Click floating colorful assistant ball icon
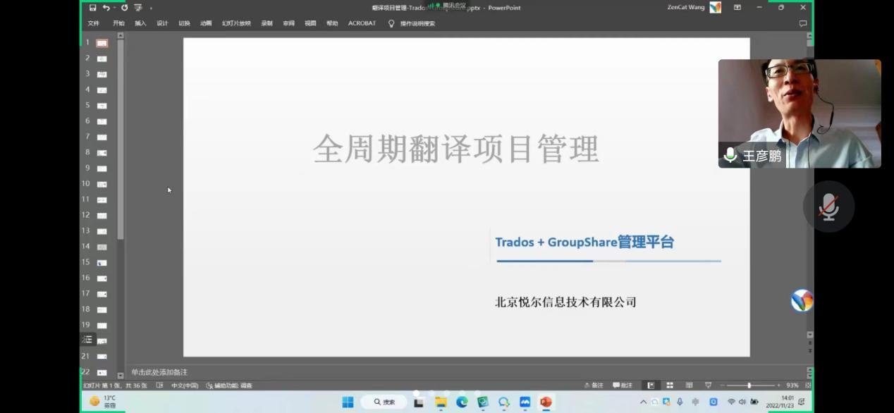 point(802,300)
